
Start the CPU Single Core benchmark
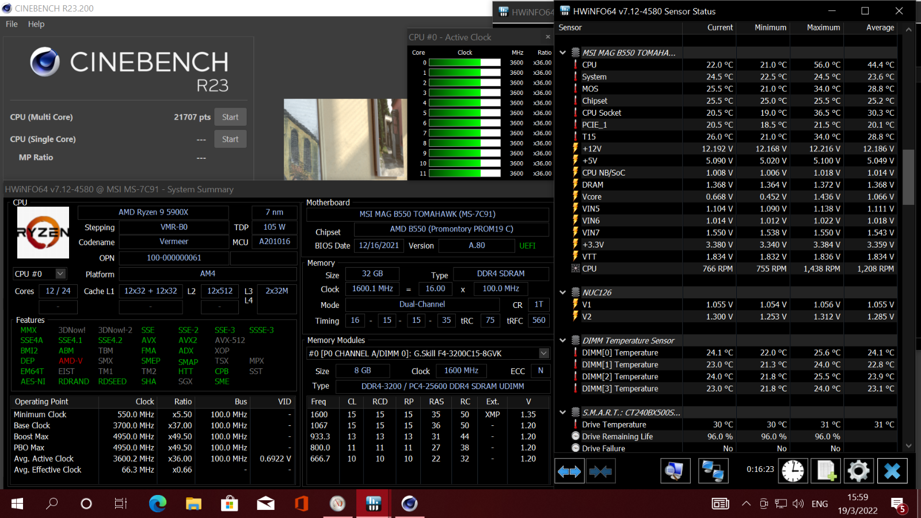coord(230,139)
